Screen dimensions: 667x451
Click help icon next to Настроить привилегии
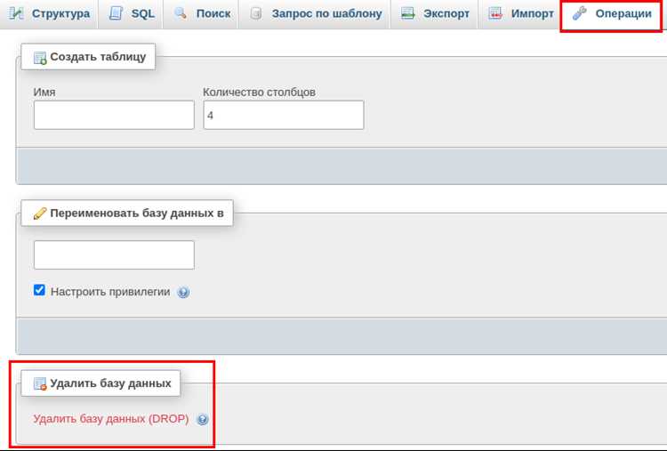pos(183,293)
